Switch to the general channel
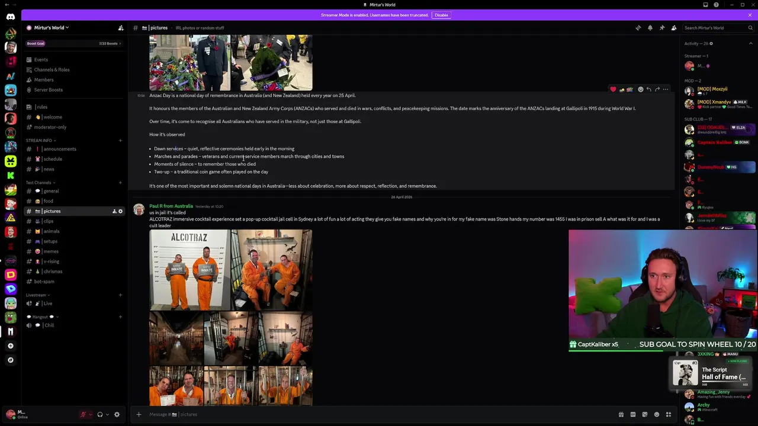This screenshot has height=426, width=758. click(x=74, y=191)
